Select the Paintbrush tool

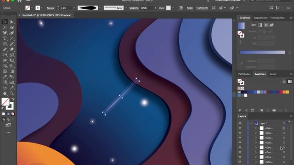(11, 44)
